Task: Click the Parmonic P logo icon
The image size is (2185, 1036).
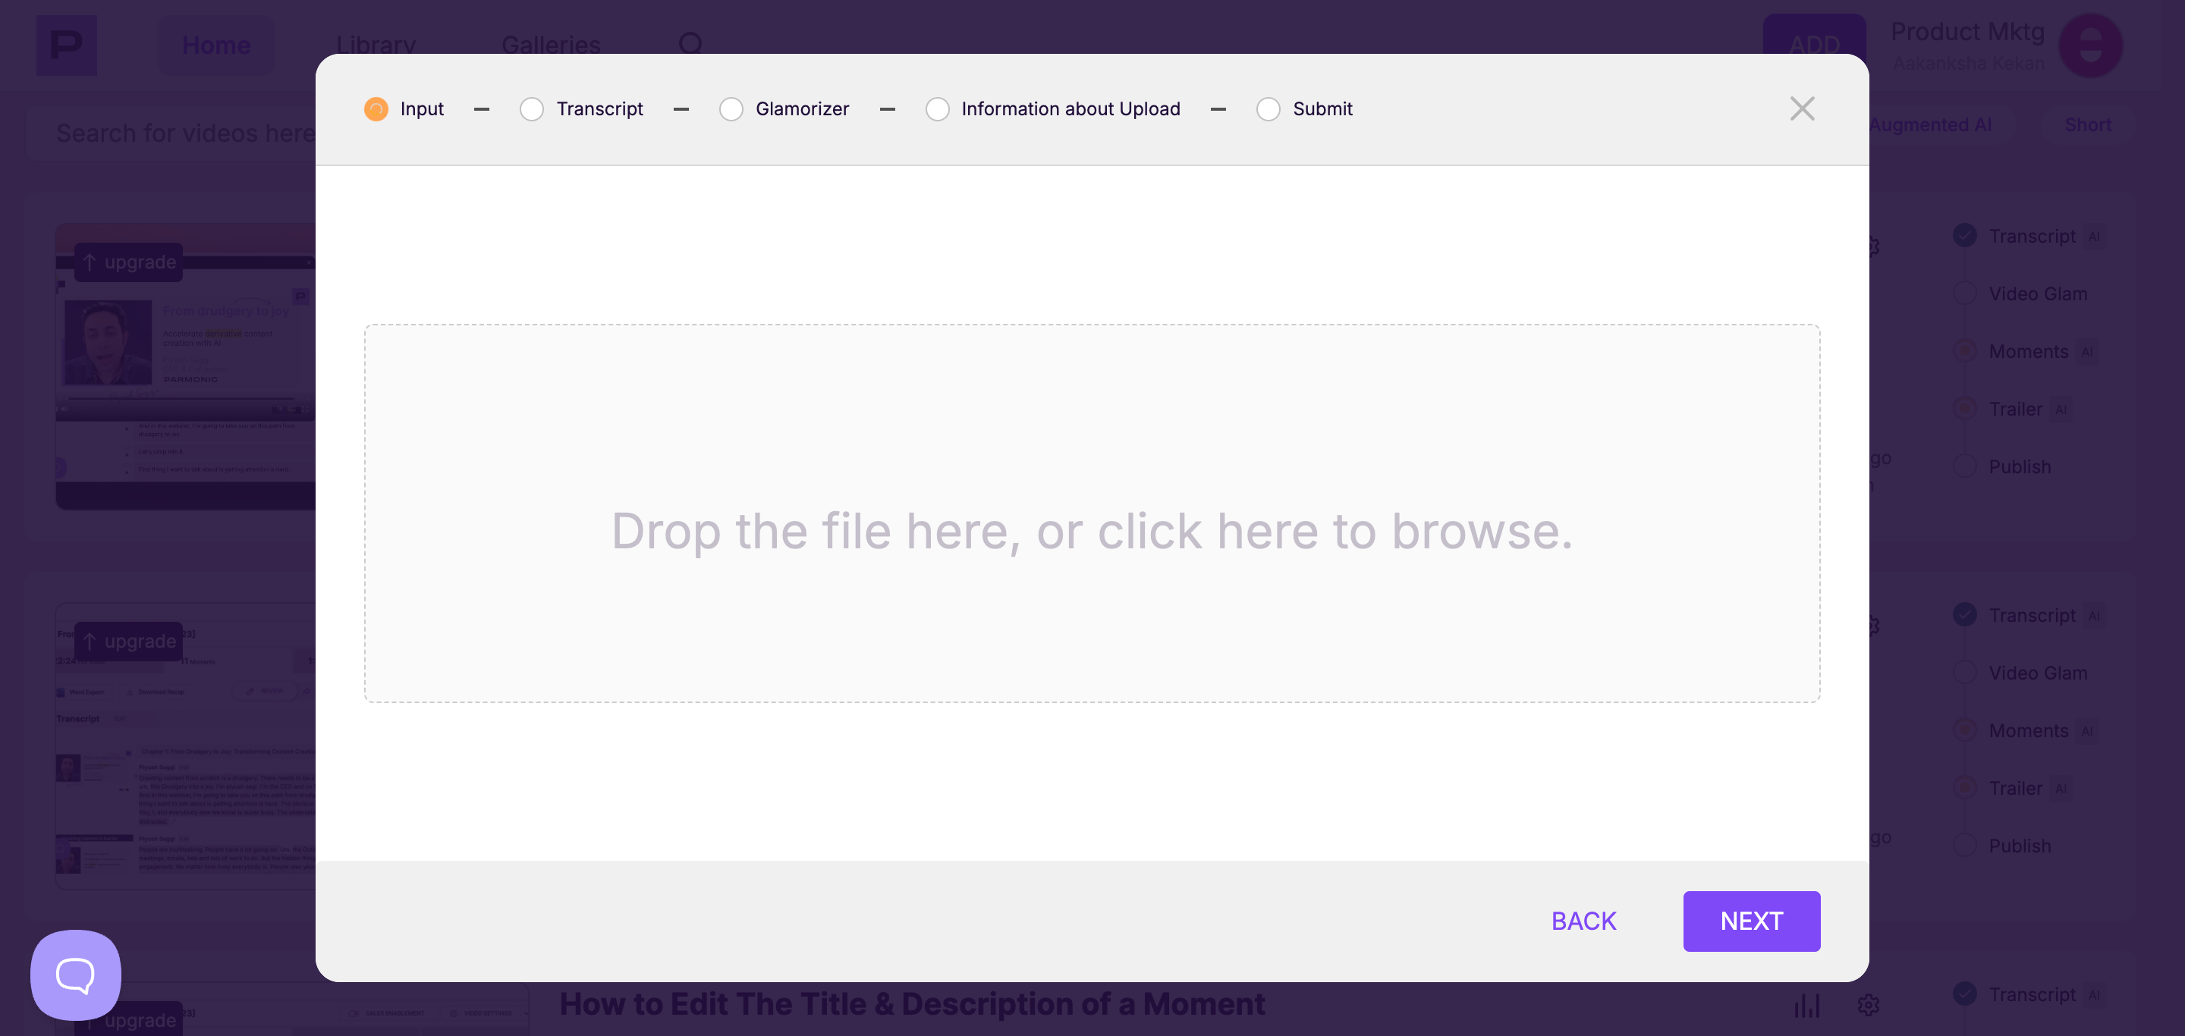Action: (x=66, y=45)
